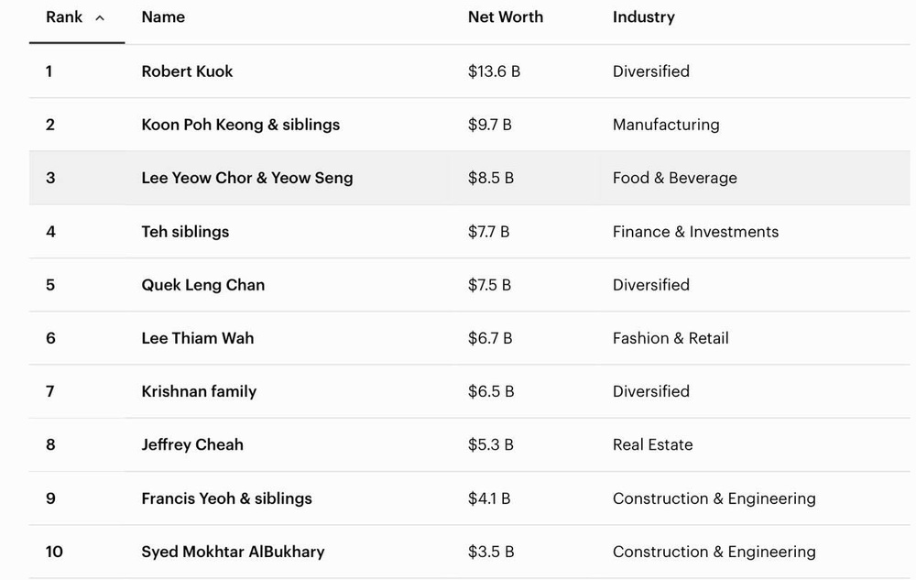Click the Diversified industry label for Quek Leng Chan

click(650, 285)
